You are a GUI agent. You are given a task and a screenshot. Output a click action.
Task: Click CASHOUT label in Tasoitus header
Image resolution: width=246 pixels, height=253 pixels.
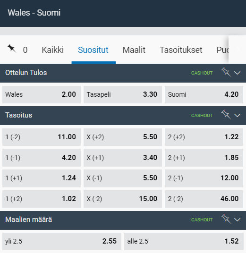tap(202, 116)
